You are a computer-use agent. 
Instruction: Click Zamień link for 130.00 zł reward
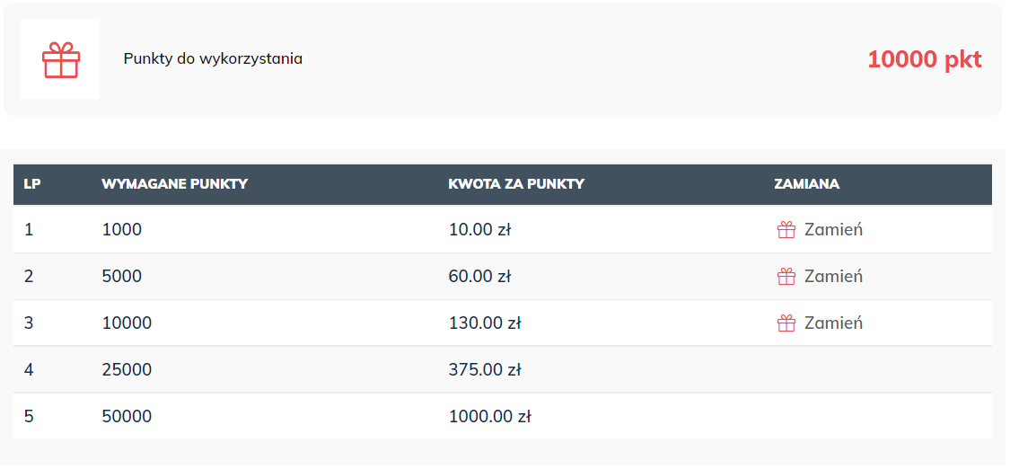click(x=833, y=323)
